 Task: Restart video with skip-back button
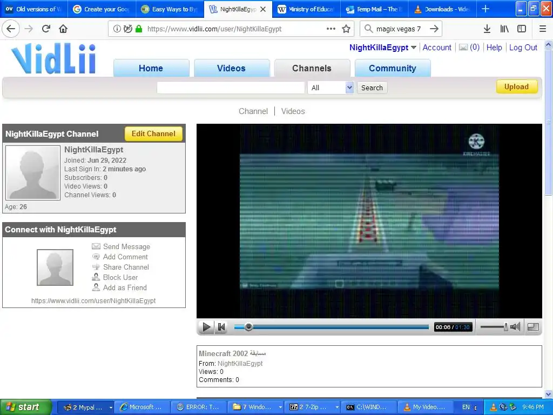pyautogui.click(x=221, y=327)
